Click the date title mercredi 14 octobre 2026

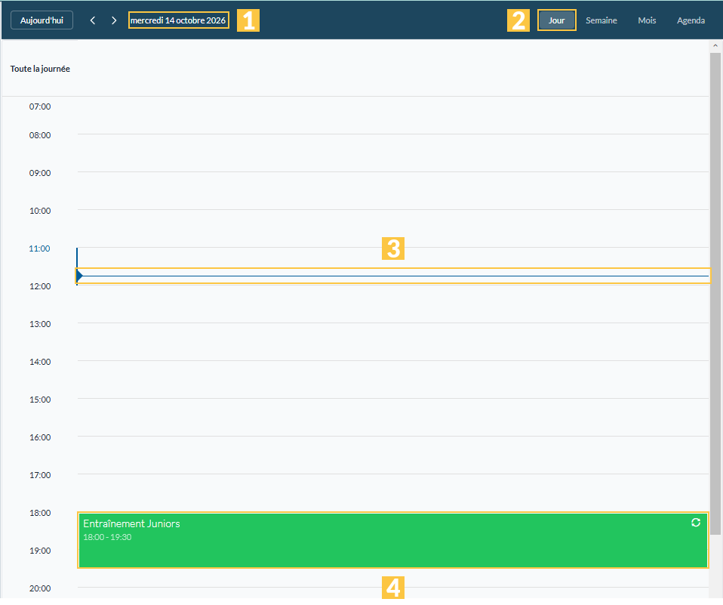click(x=178, y=20)
